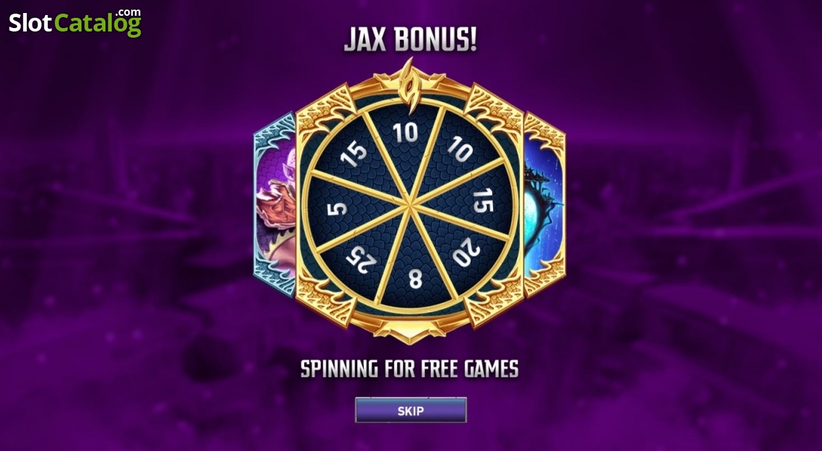822x451 pixels.
Task: Click the green Catalog word in the logo
Action: 98,24
